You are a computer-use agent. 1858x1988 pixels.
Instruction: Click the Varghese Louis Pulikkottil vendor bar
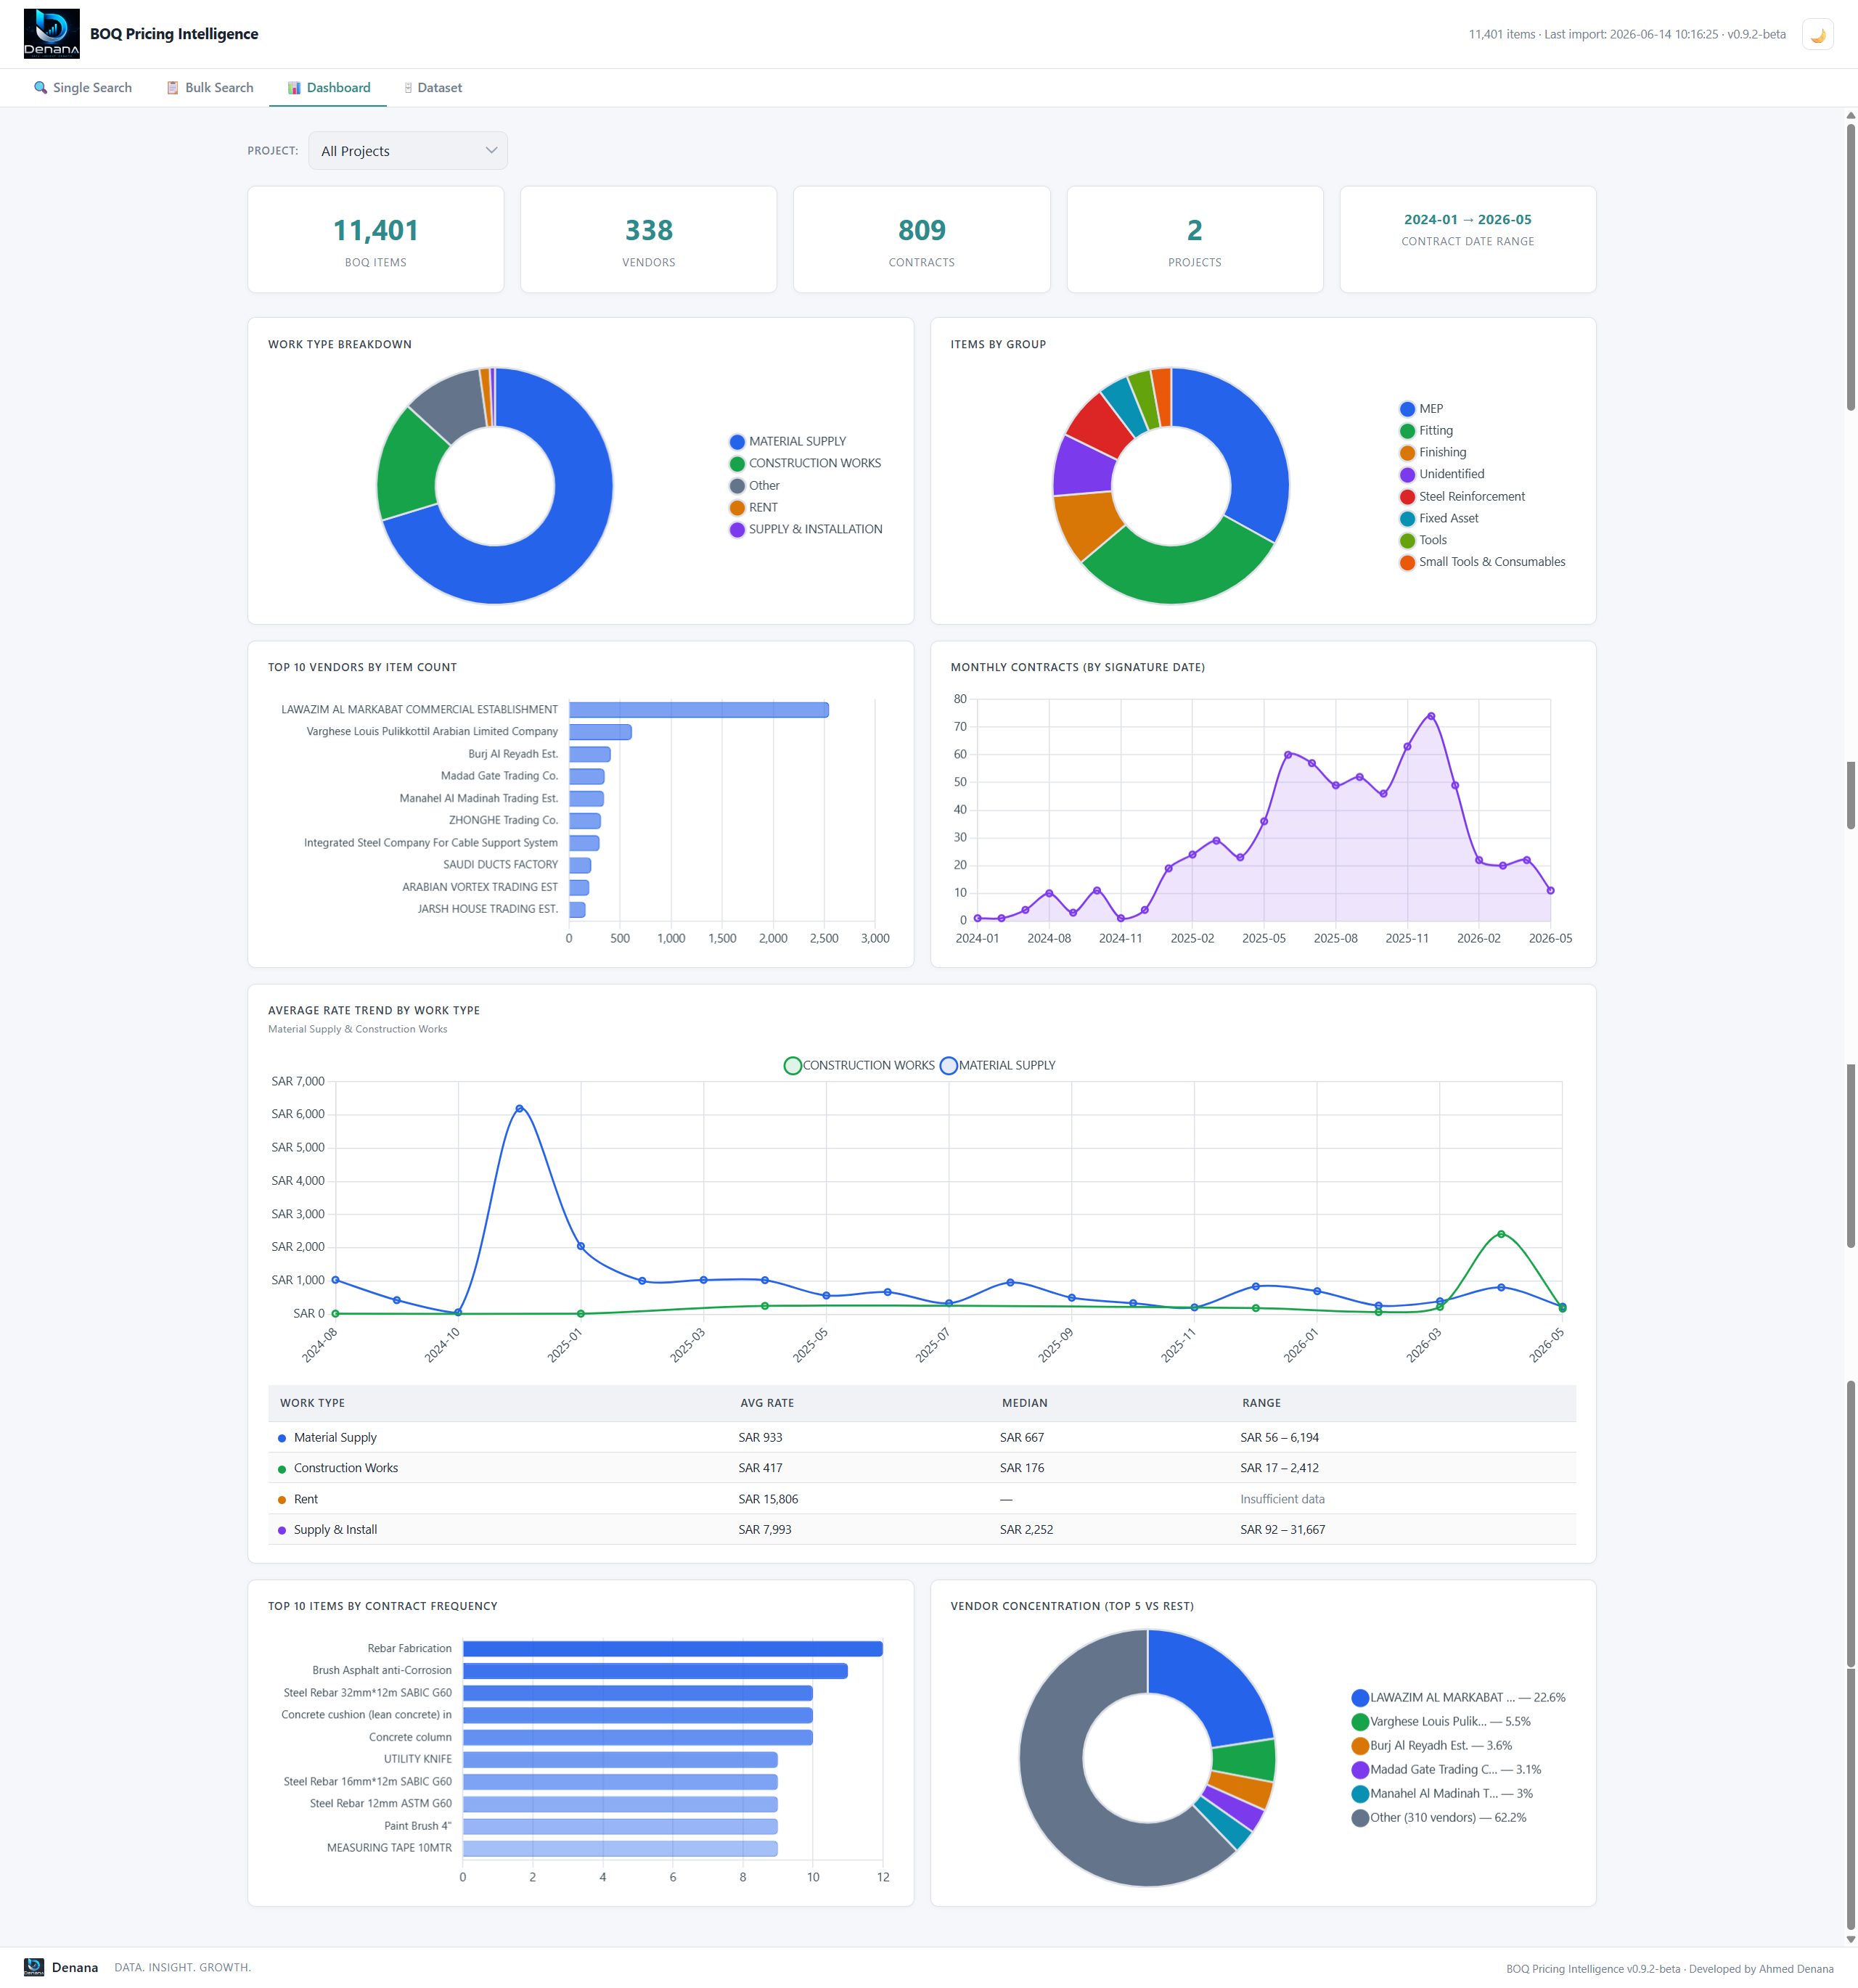pos(600,732)
